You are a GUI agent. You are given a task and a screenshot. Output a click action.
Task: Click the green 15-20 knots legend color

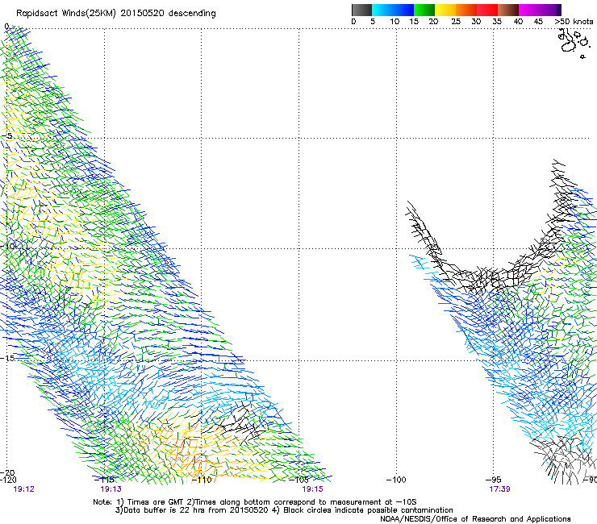point(424,10)
